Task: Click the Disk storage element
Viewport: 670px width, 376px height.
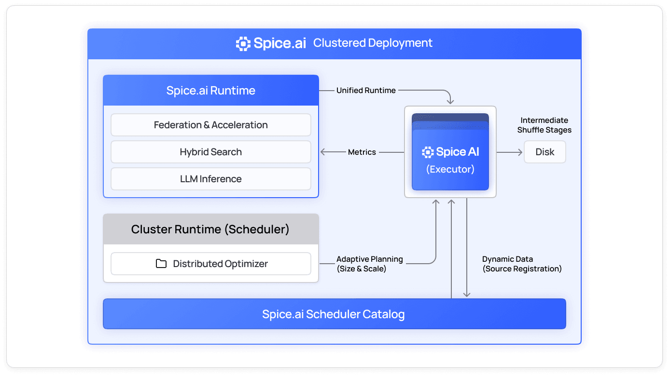Action: coord(544,152)
